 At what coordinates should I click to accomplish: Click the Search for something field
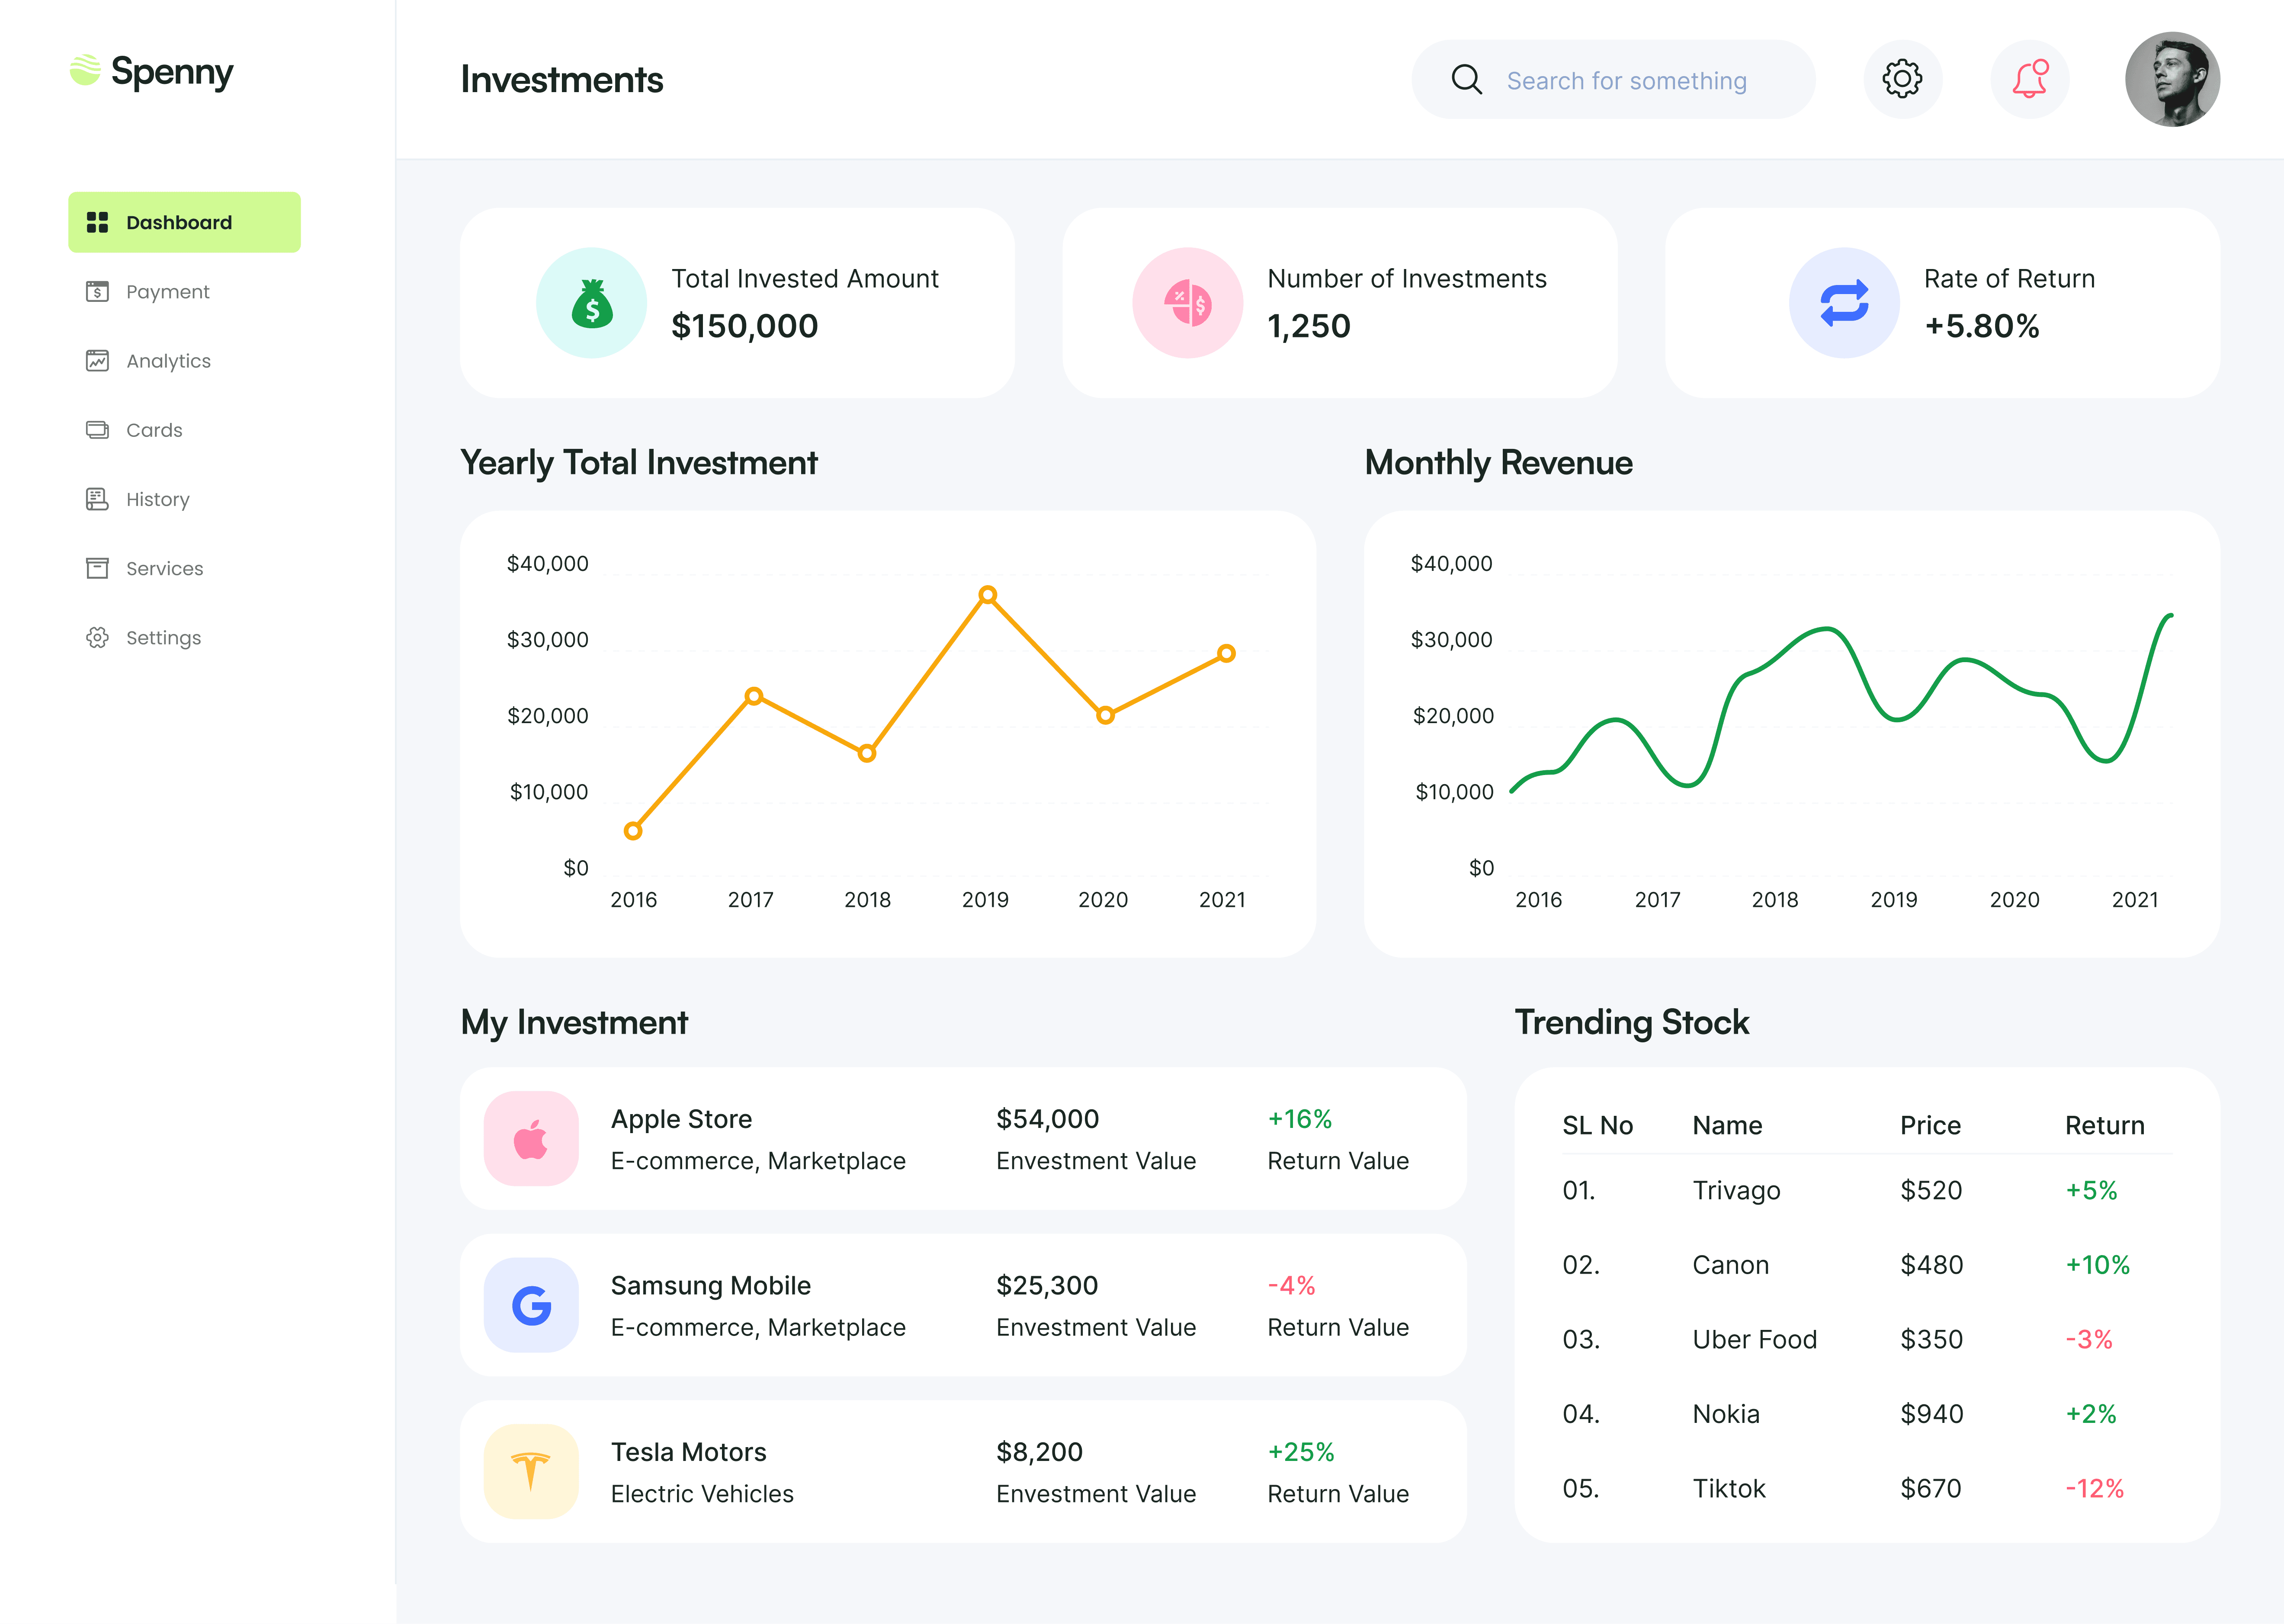[1626, 80]
